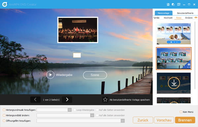
Task: Go to next menu page arrow
Action: [x=67, y=100]
